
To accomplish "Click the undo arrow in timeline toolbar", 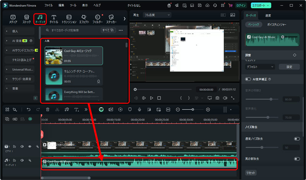I will (28, 110).
